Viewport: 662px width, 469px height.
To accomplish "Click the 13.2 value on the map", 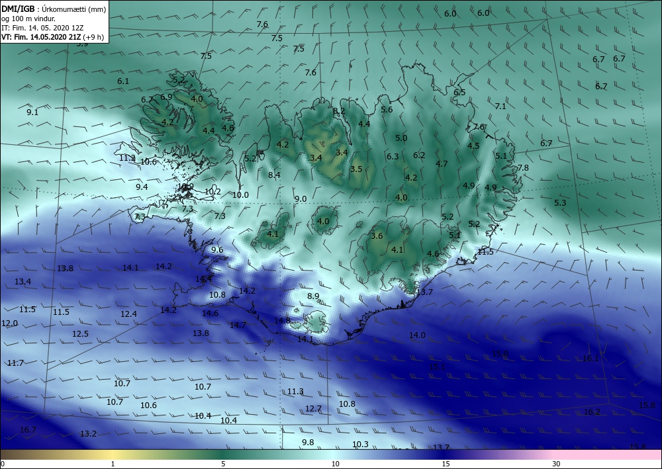I will [88, 434].
